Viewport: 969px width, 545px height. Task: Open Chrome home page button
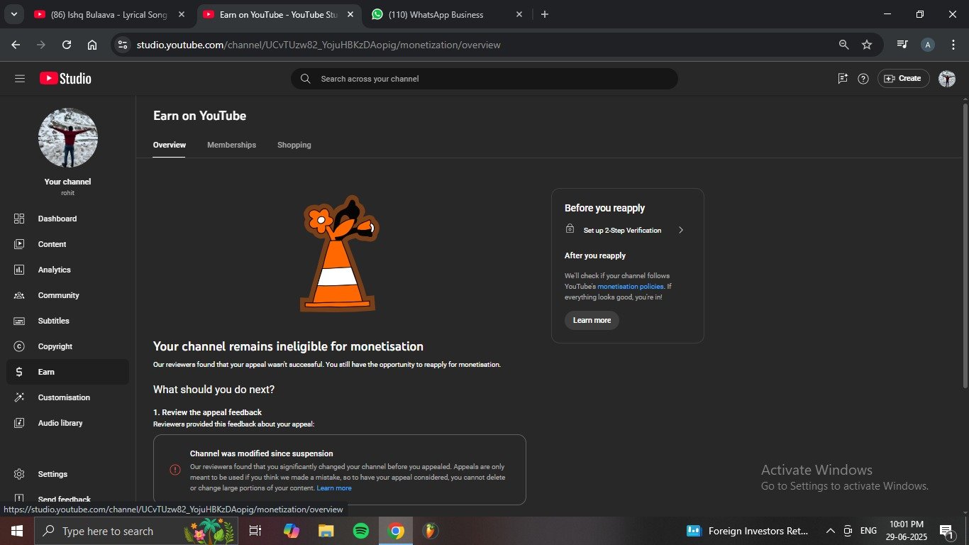(x=92, y=45)
